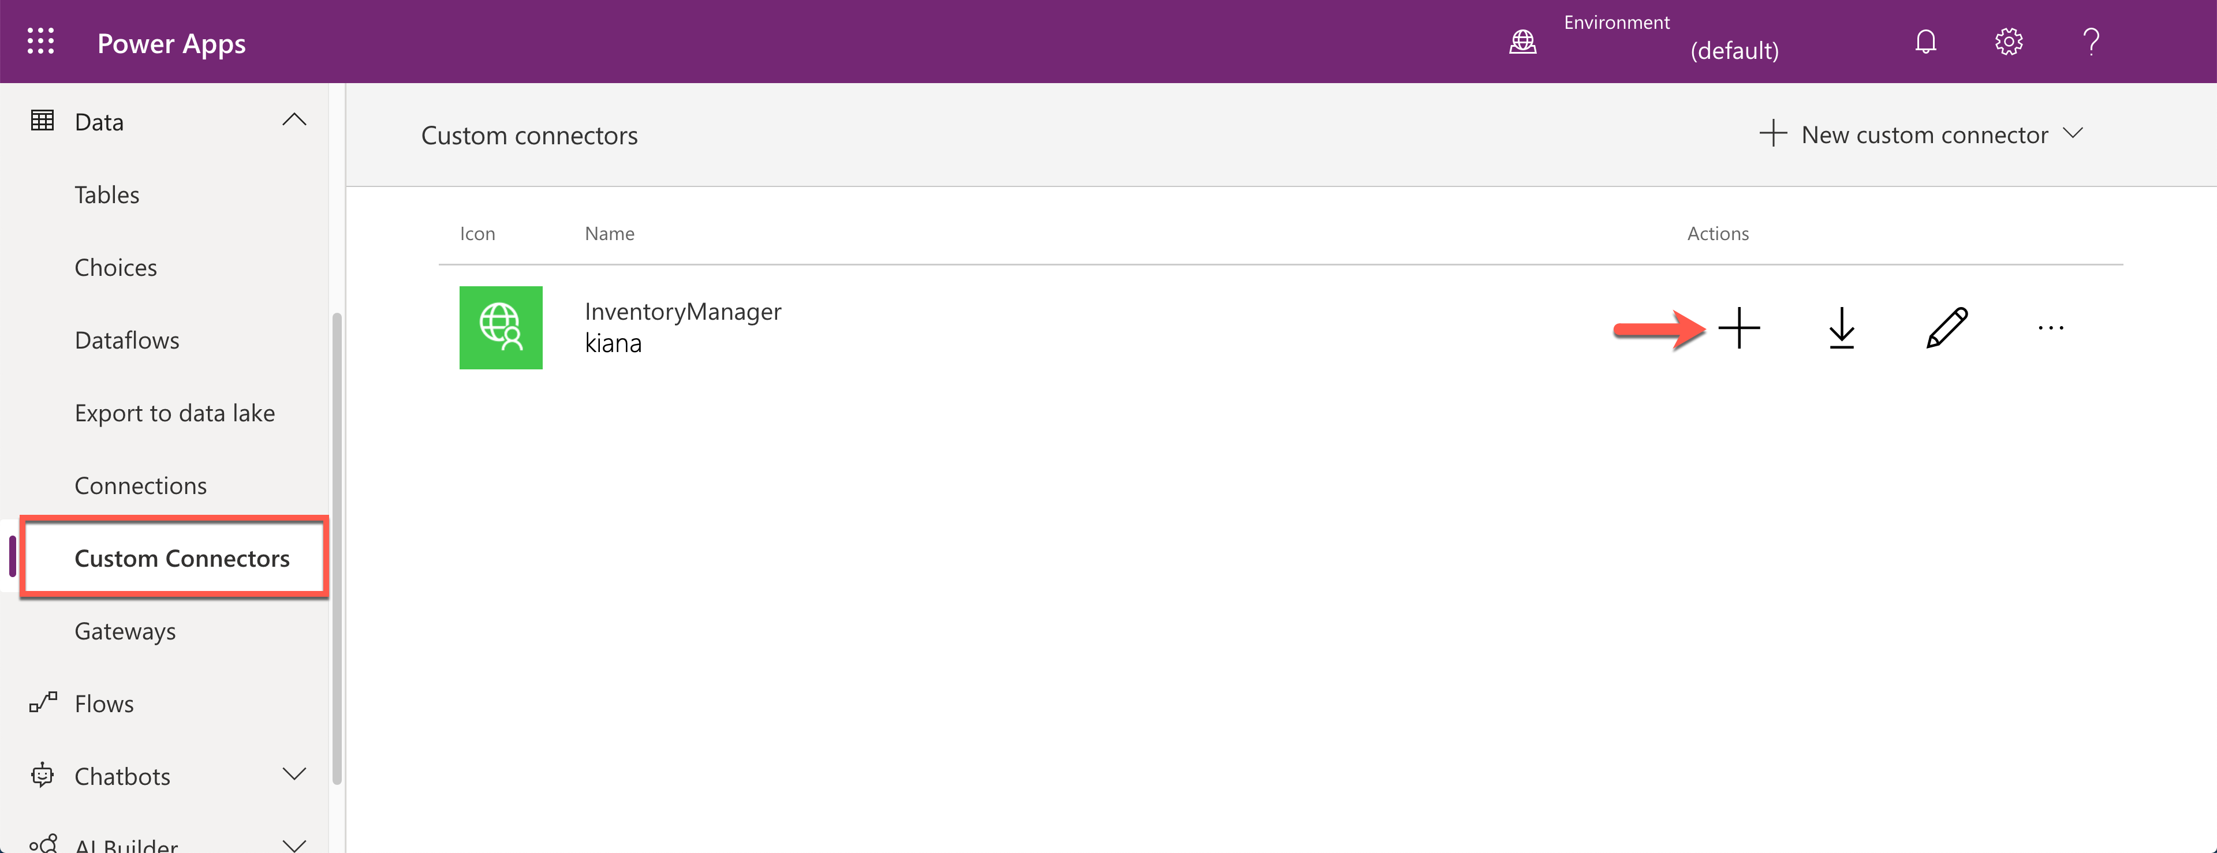Viewport: 2217px width, 853px height.
Task: Click the Flows icon in sidebar
Action: point(43,702)
